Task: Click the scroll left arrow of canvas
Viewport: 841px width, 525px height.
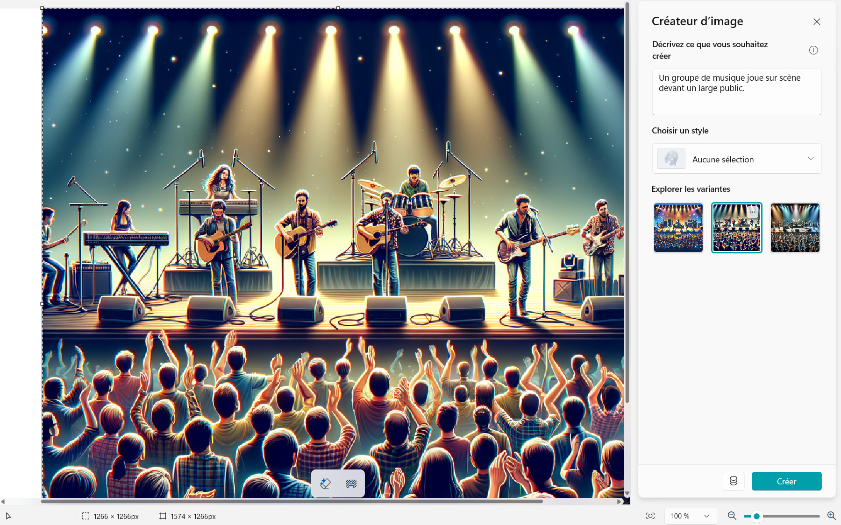Action: point(3,502)
